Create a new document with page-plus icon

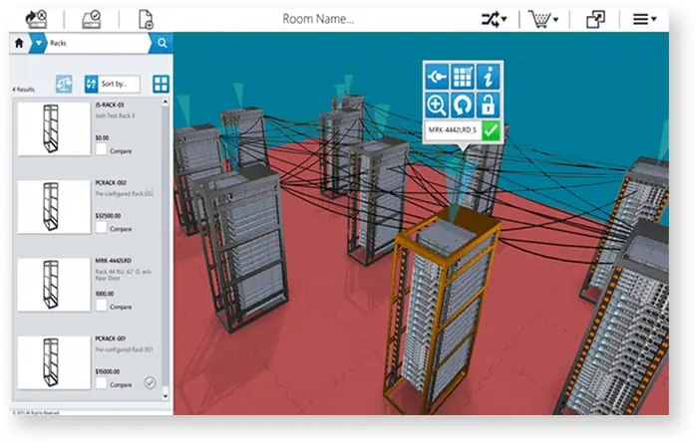(x=146, y=20)
